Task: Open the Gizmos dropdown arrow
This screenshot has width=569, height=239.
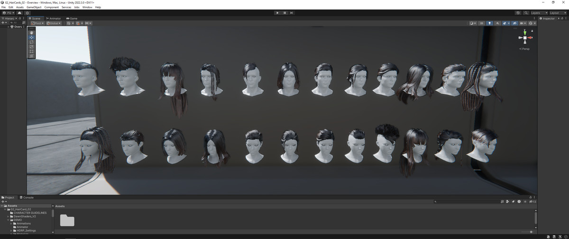Action: coord(535,23)
